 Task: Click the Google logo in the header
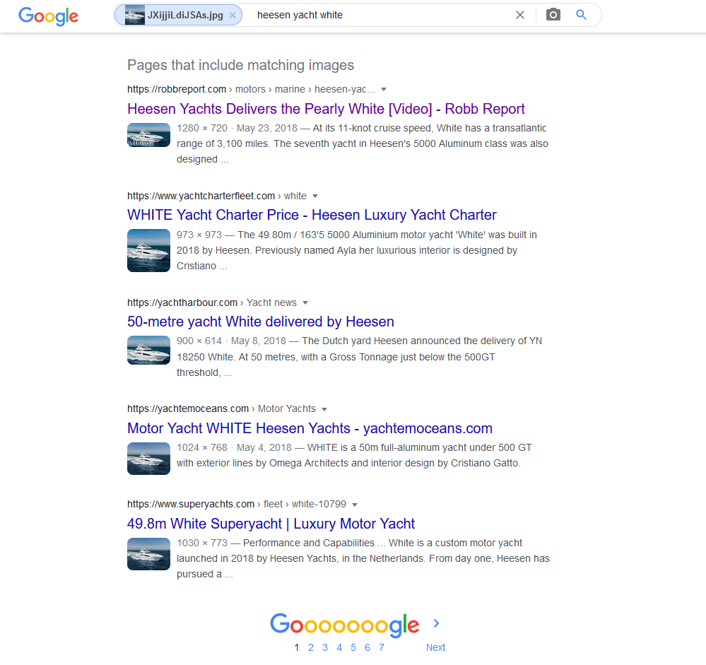(48, 16)
